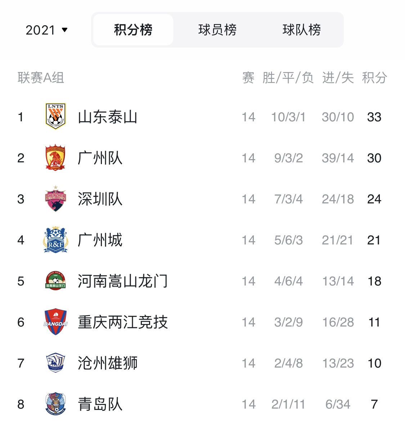Click the 联赛A组 group header
Viewport: 405px width, 423px height.
click(x=41, y=78)
